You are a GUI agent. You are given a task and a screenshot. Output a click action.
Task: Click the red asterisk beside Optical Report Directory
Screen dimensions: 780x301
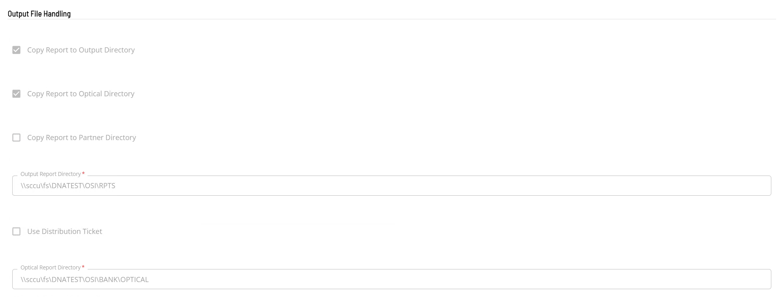pyautogui.click(x=83, y=267)
